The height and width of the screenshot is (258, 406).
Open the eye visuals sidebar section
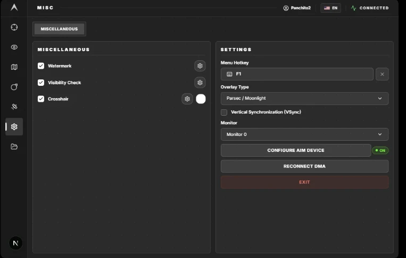tap(14, 47)
